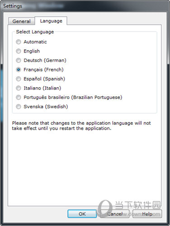Click the 'Swedish' label text
This screenshot has height=226, width=170.
point(57,107)
